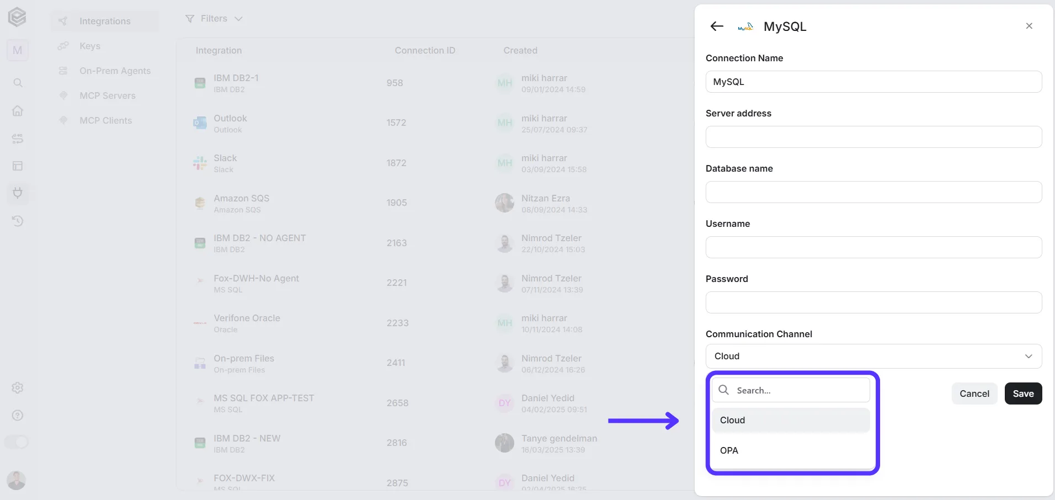Open the history clock icon
Screen dimensions: 1055x500
pos(18,221)
